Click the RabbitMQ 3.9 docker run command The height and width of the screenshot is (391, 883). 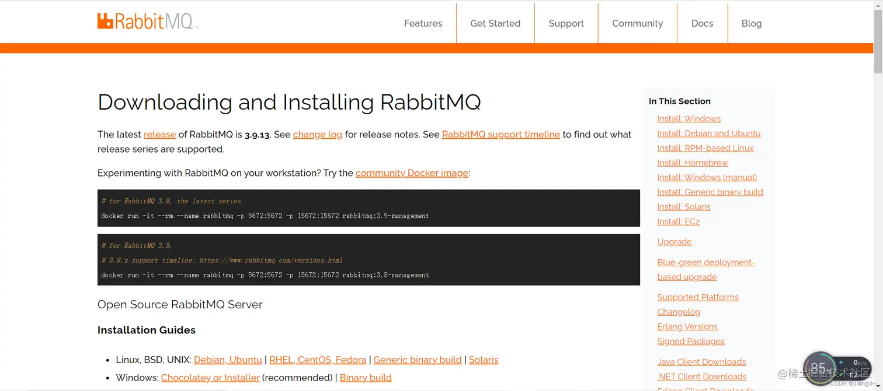(265, 216)
